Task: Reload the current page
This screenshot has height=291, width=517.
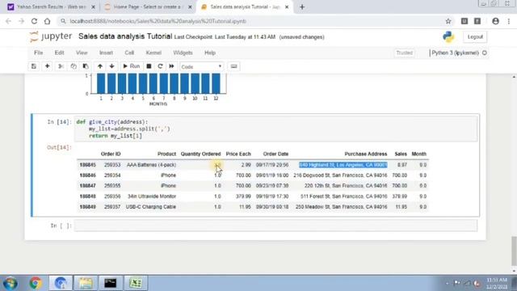Action: [x=34, y=21]
